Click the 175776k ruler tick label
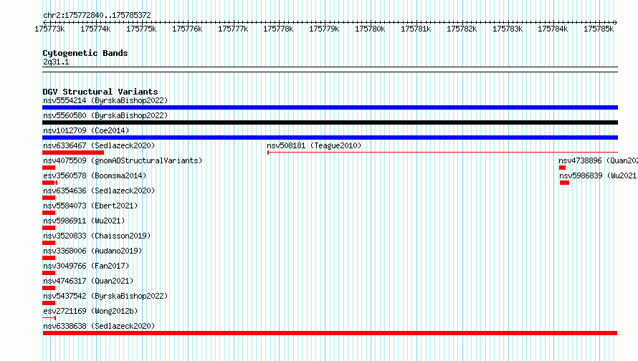The image size is (638, 361). [187, 29]
